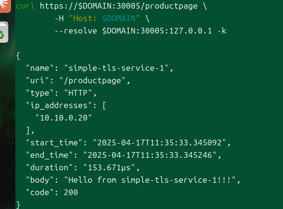Open the orange app icon in the dock
The height and width of the screenshot is (209, 283).
point(5,6)
